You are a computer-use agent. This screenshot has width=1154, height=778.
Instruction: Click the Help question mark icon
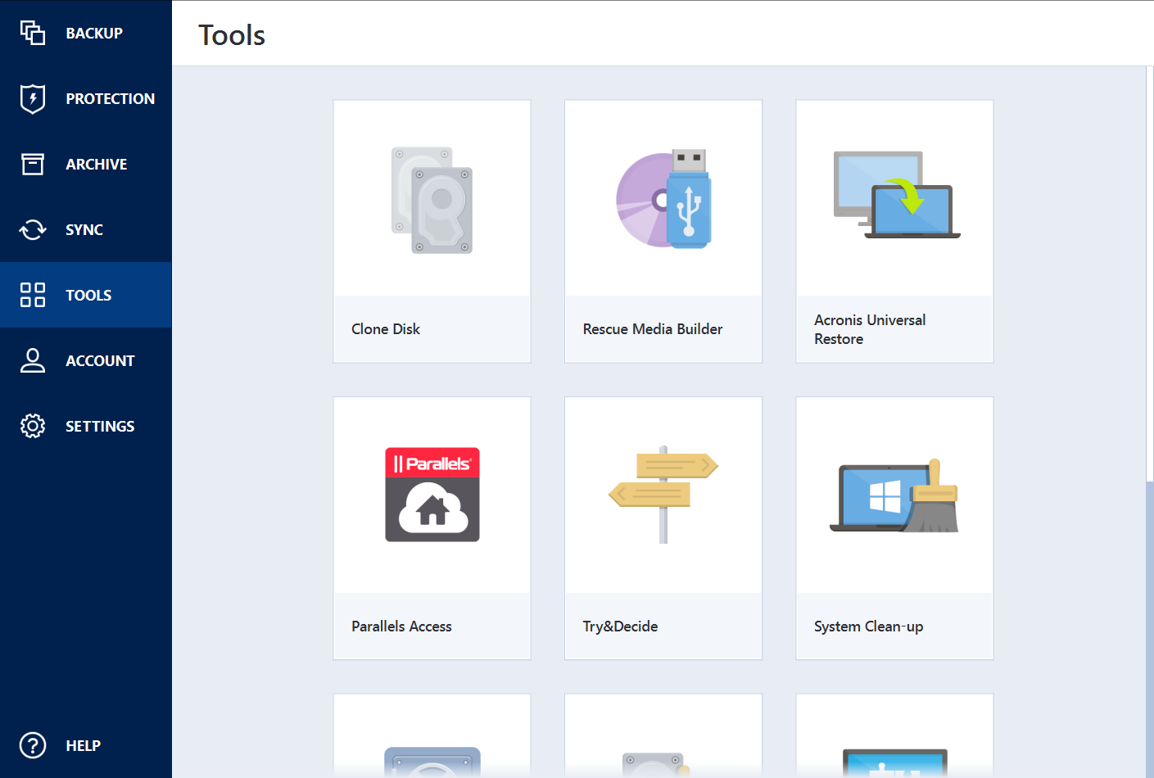point(33,745)
